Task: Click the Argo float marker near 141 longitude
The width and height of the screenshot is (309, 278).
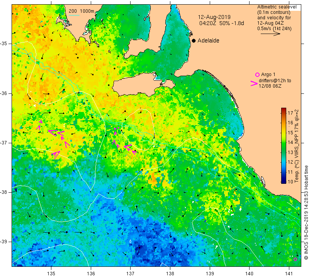Action: click(295, 259)
